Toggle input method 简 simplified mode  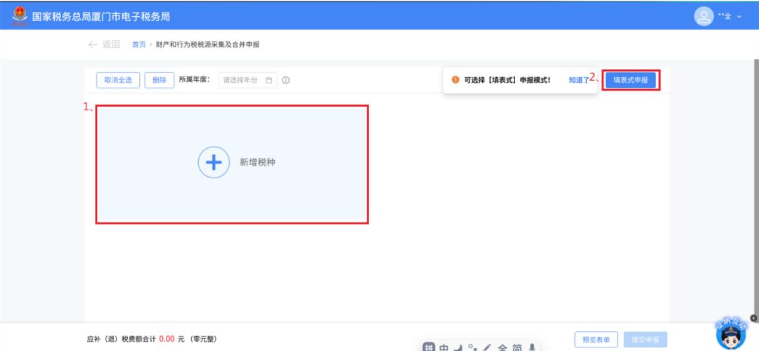click(517, 347)
